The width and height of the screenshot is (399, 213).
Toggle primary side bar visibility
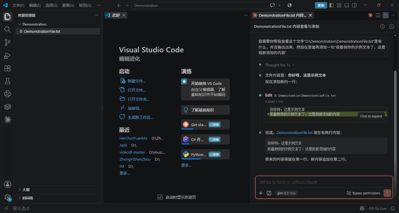[x=332, y=5]
